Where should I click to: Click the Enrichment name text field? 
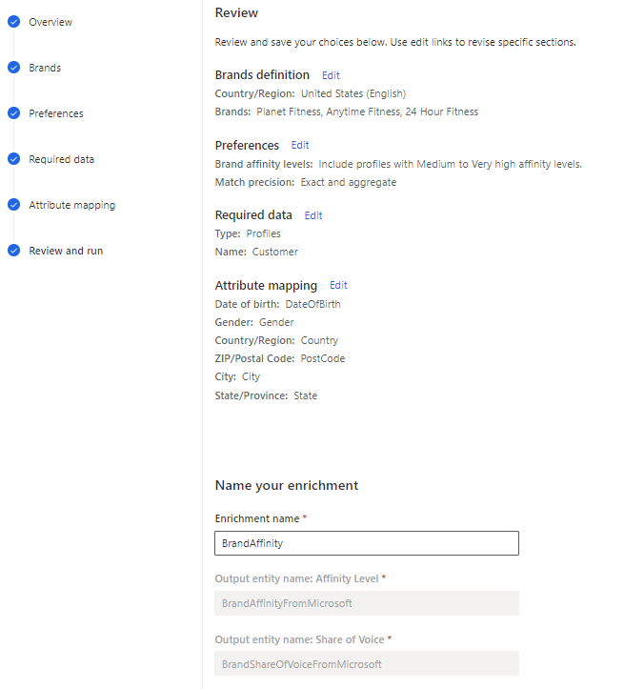coord(367,543)
